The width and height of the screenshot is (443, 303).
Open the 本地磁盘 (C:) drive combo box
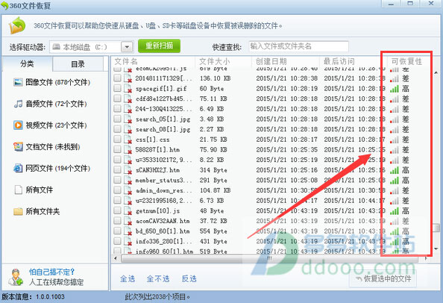click(91, 46)
